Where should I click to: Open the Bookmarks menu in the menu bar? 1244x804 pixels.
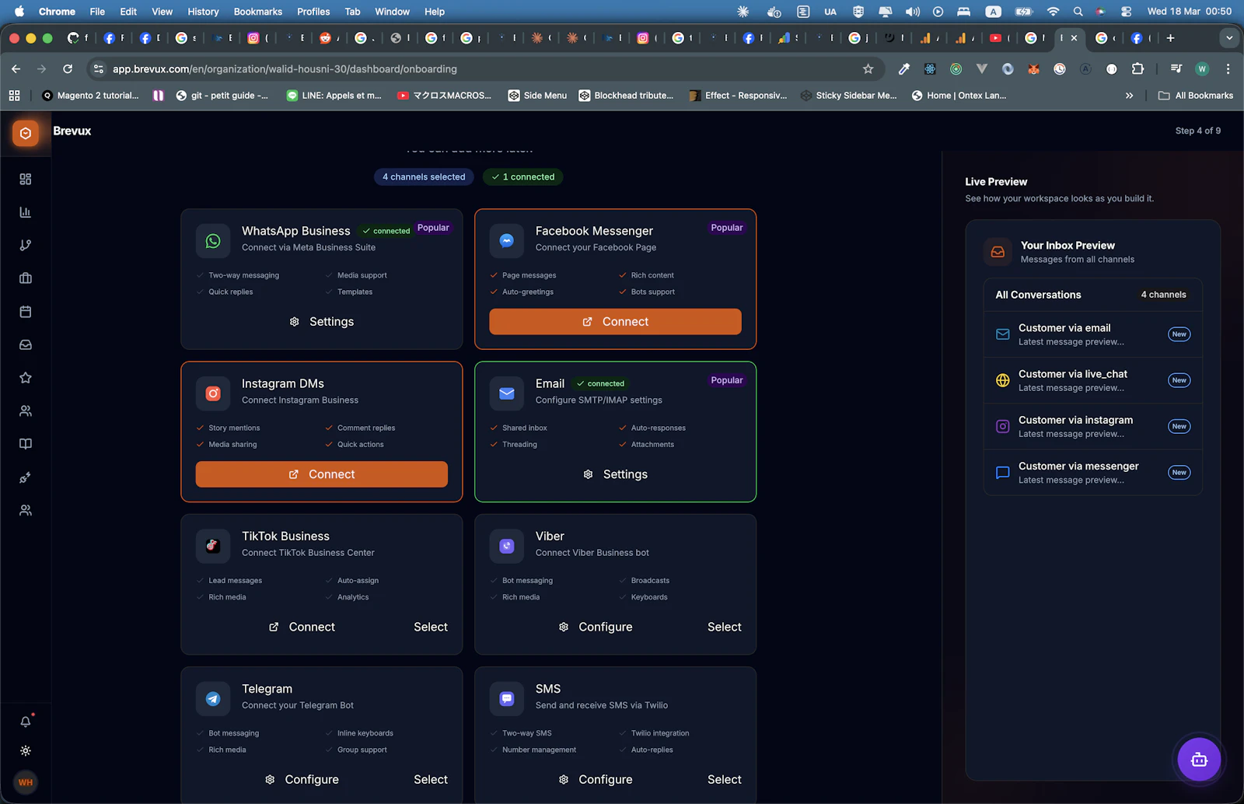(x=257, y=12)
